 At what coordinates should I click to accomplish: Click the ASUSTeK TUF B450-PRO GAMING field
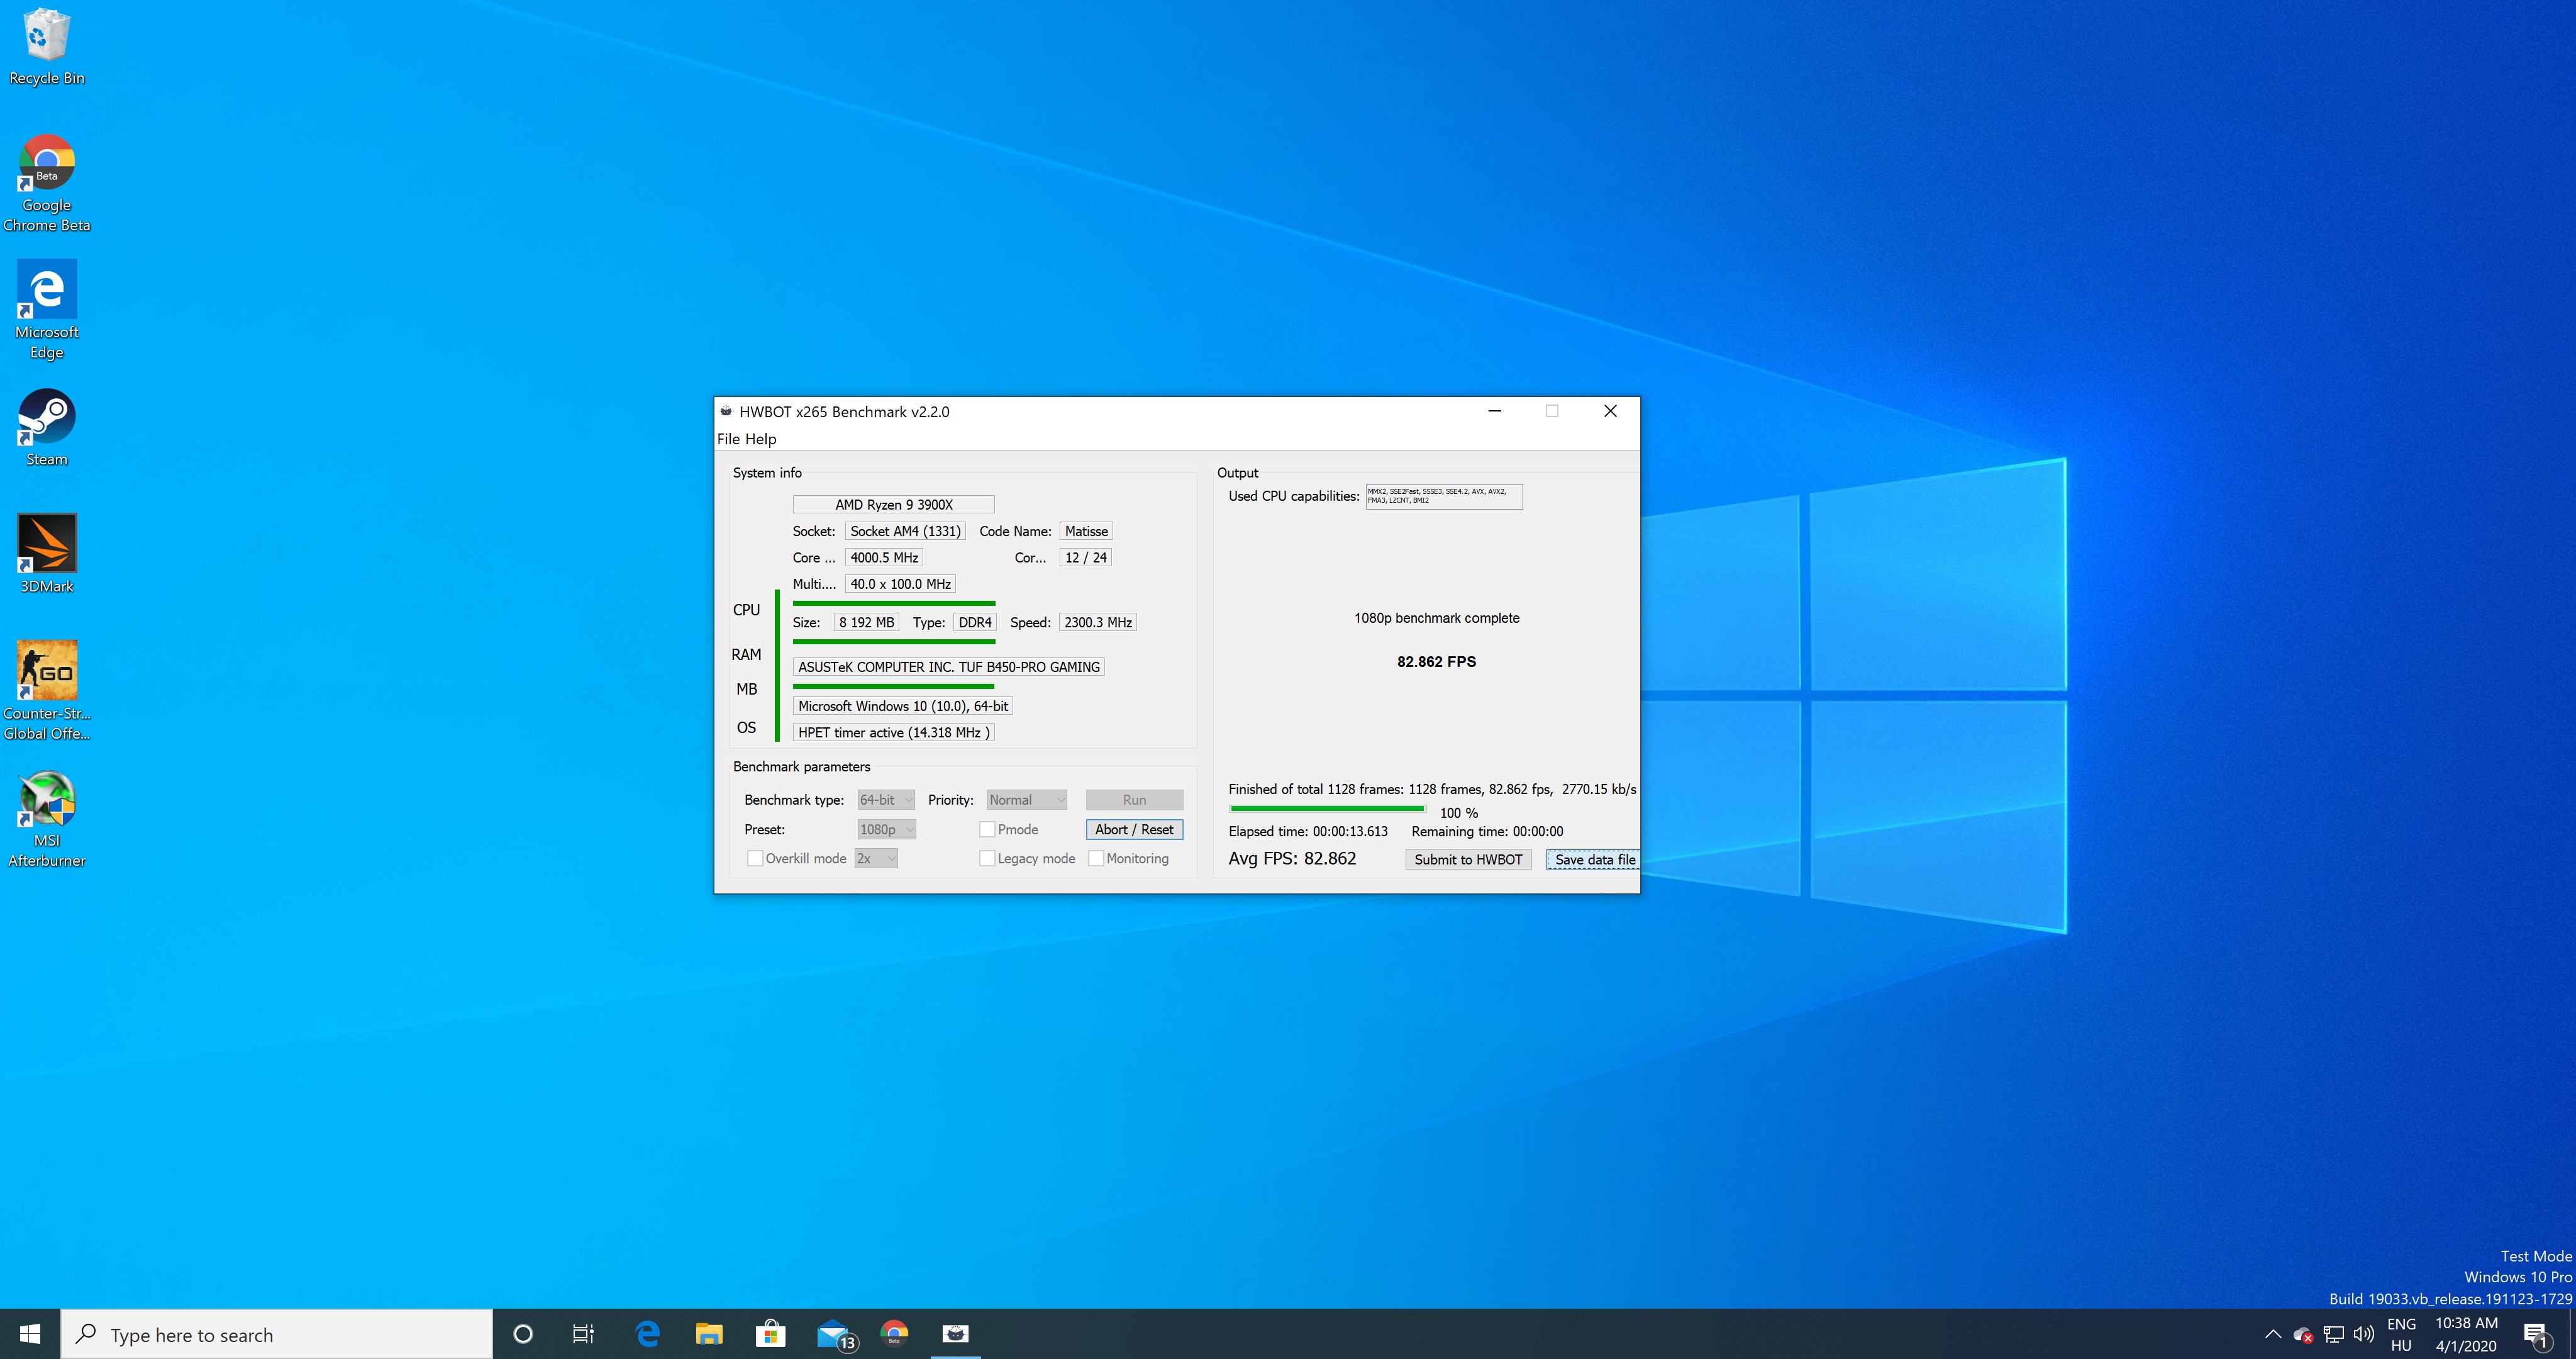(x=948, y=666)
